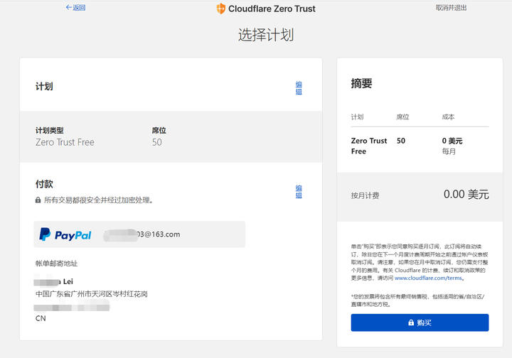Click the seat count '50' under 席位
This screenshot has height=358, width=512.
tap(156, 143)
